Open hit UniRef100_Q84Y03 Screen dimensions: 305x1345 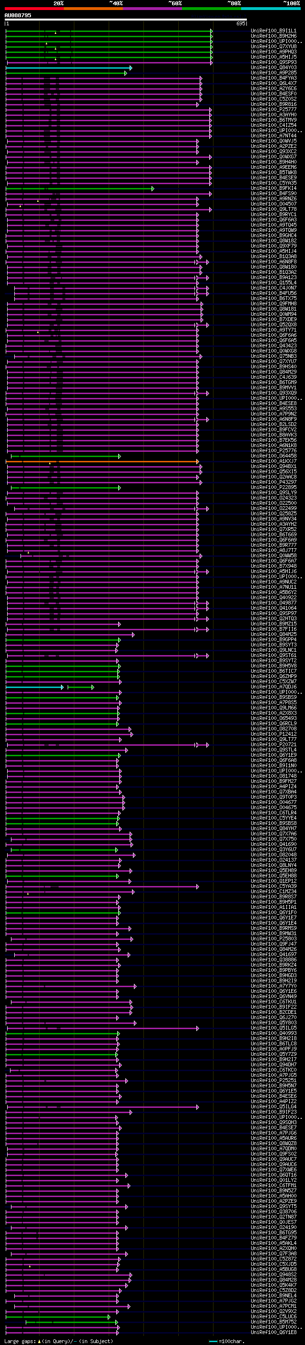tap(274, 67)
